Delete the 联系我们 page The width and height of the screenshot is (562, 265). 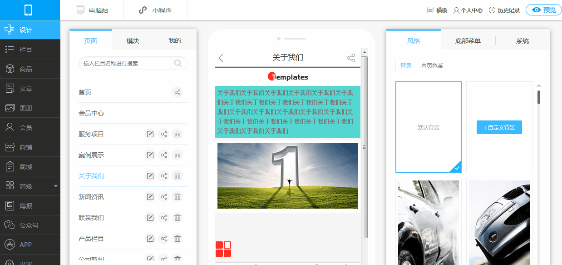(177, 218)
